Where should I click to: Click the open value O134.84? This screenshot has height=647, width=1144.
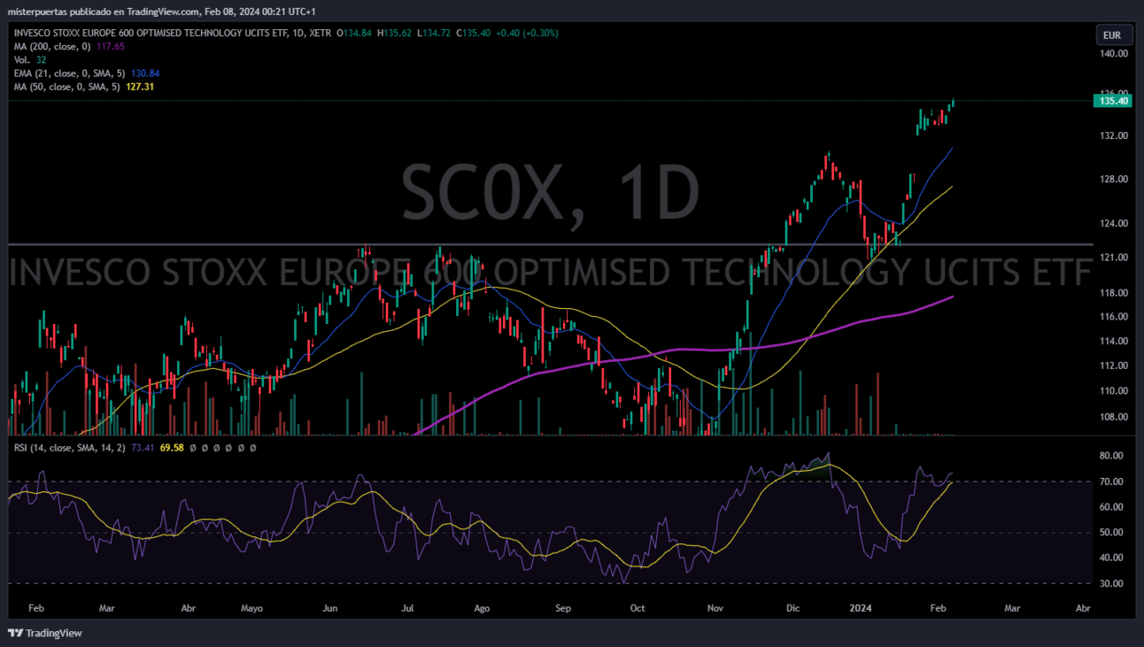point(356,33)
